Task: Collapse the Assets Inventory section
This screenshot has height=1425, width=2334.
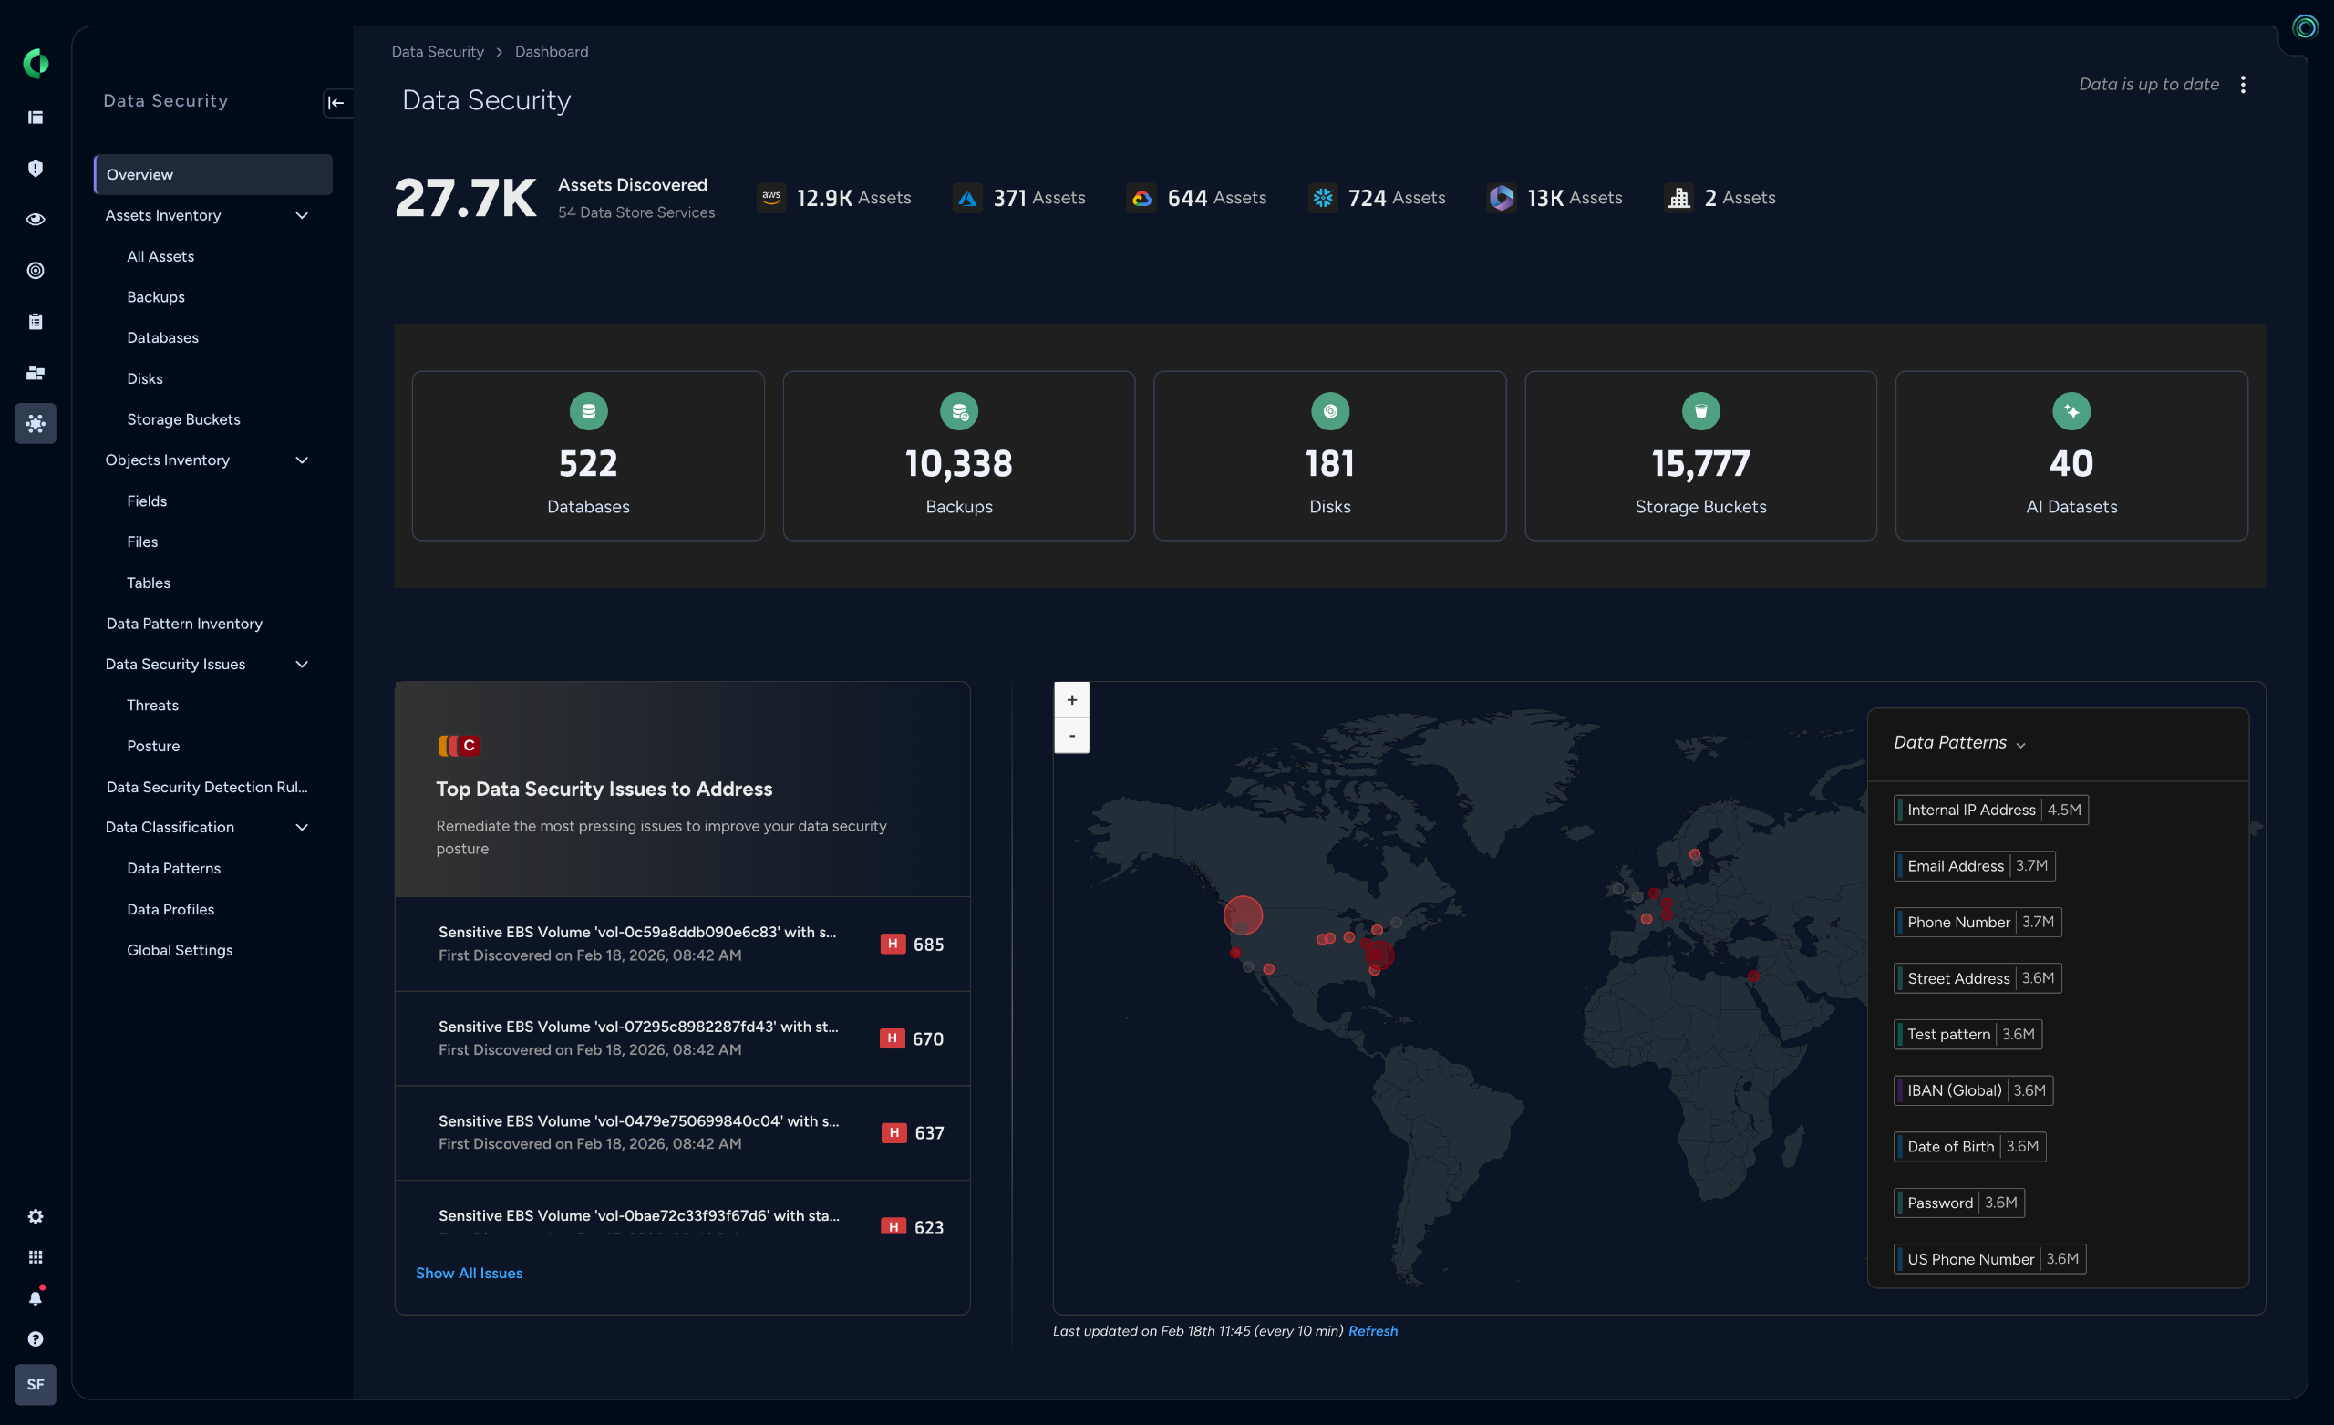Action: pyautogui.click(x=301, y=215)
